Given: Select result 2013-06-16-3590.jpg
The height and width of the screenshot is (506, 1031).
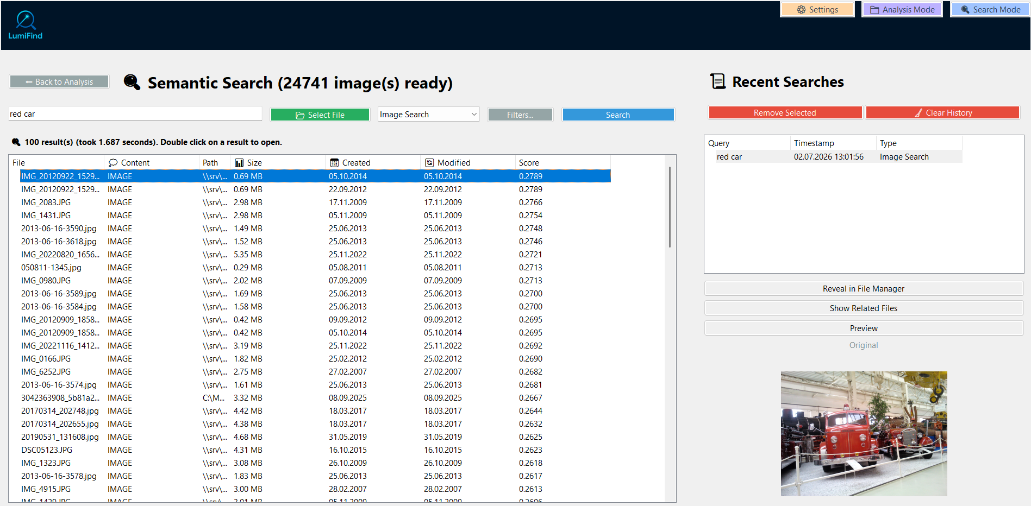Looking at the screenshot, I should pos(315,229).
